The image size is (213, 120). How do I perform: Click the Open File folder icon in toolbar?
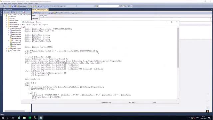click(x=10, y=6)
